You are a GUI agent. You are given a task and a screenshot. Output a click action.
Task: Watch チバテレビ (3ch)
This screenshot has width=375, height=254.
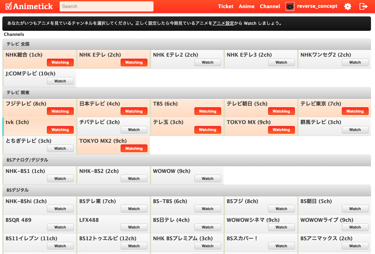pos(134,130)
